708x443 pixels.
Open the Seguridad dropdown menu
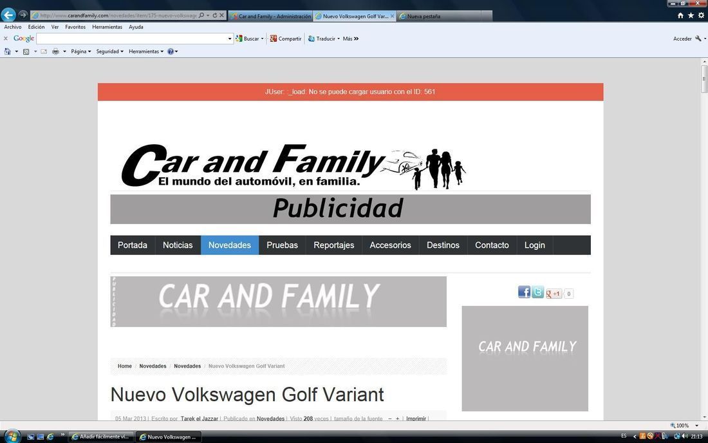point(109,52)
